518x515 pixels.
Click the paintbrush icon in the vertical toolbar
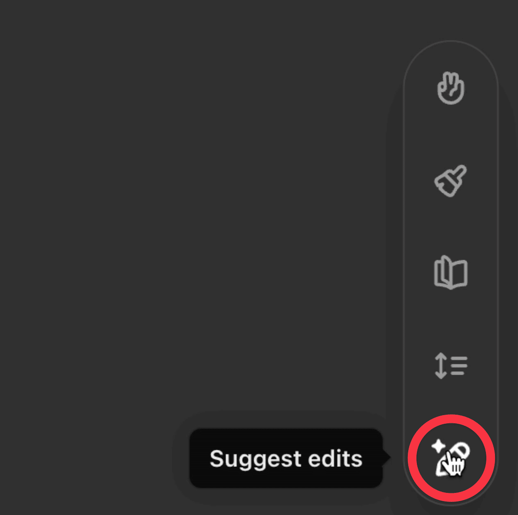(451, 181)
